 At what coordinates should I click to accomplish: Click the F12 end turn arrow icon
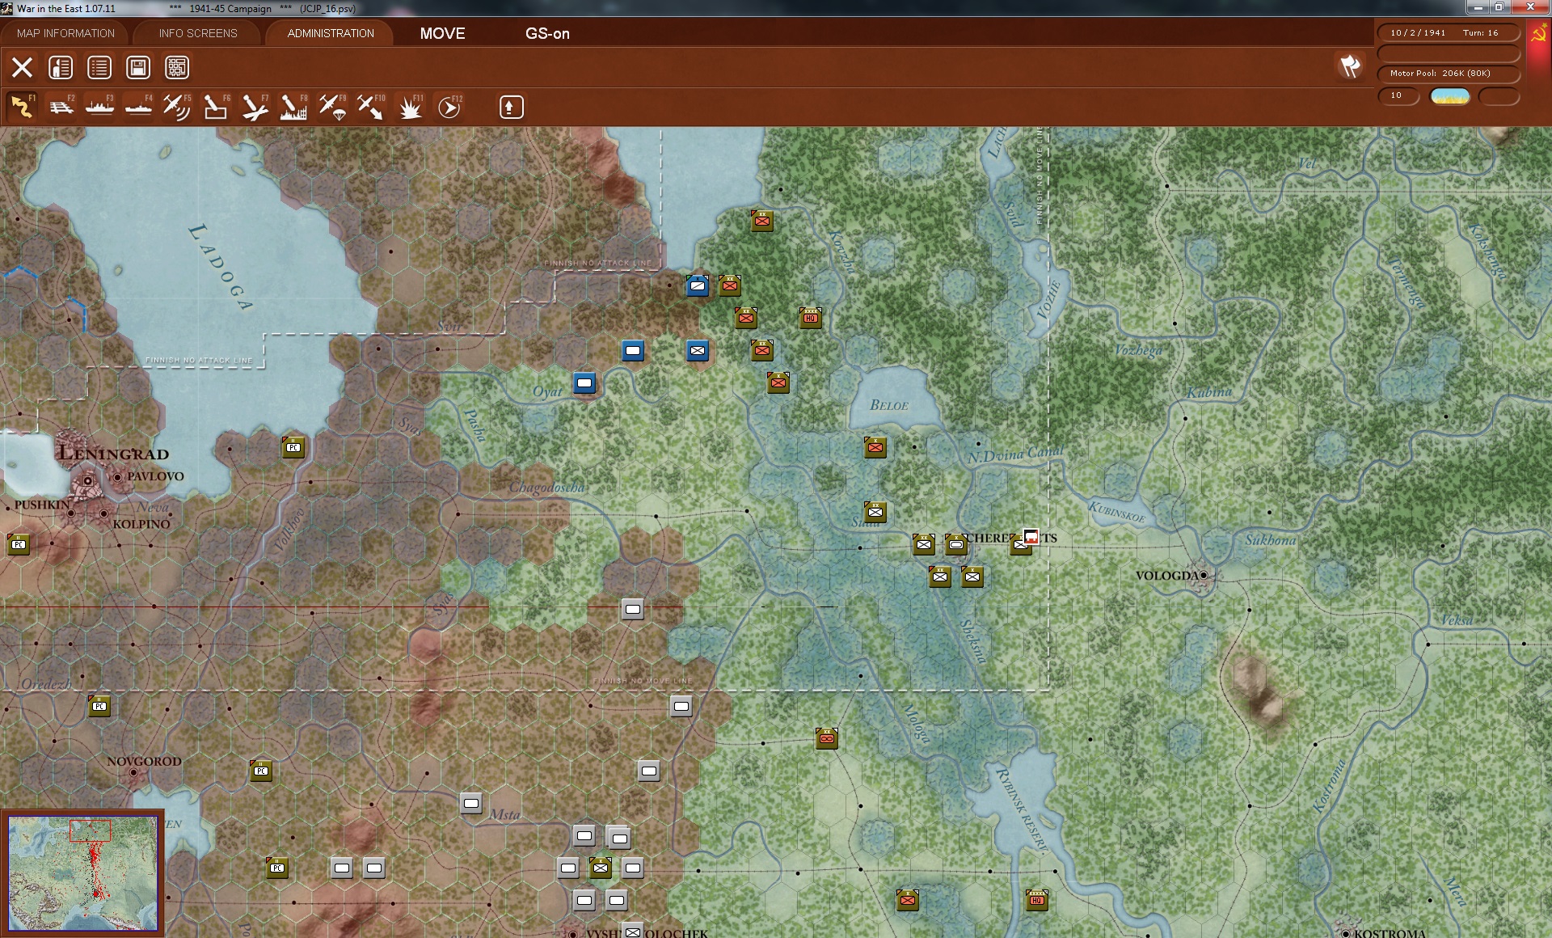coord(449,107)
